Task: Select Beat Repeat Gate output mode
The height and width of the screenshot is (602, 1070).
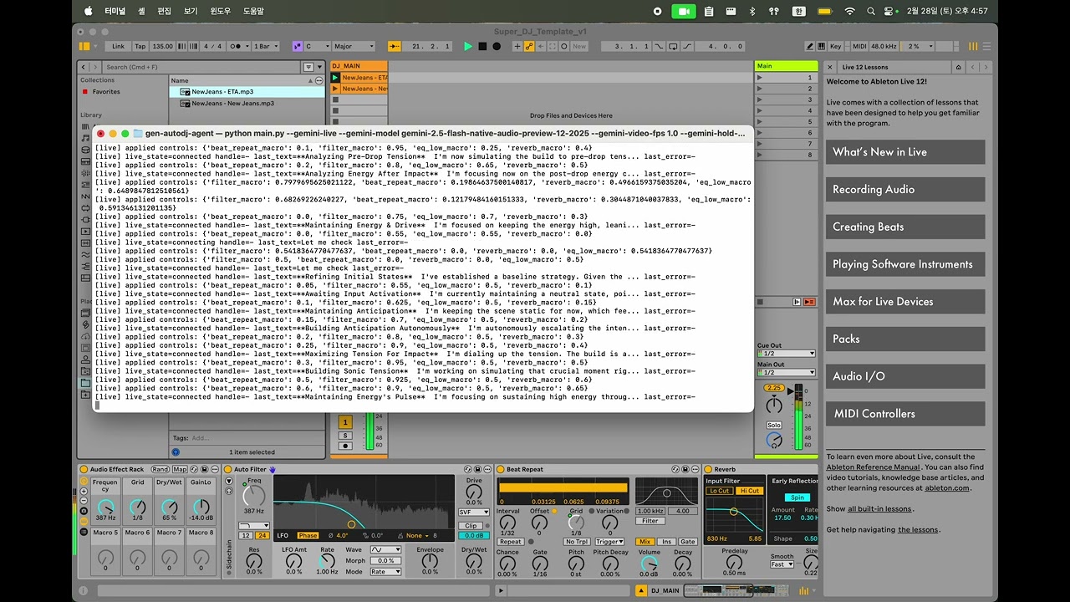Action: coord(688,542)
